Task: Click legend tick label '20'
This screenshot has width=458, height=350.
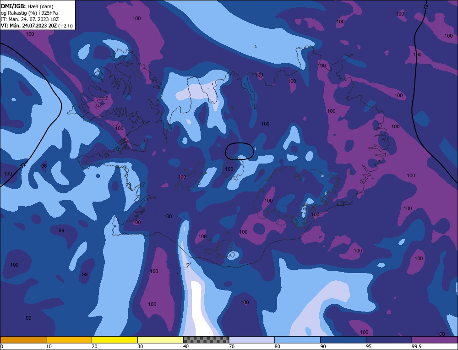Action: 94,346
